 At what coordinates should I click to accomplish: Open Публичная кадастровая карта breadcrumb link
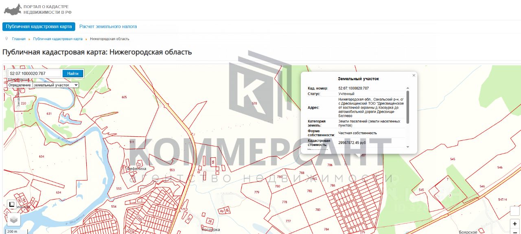[58, 39]
